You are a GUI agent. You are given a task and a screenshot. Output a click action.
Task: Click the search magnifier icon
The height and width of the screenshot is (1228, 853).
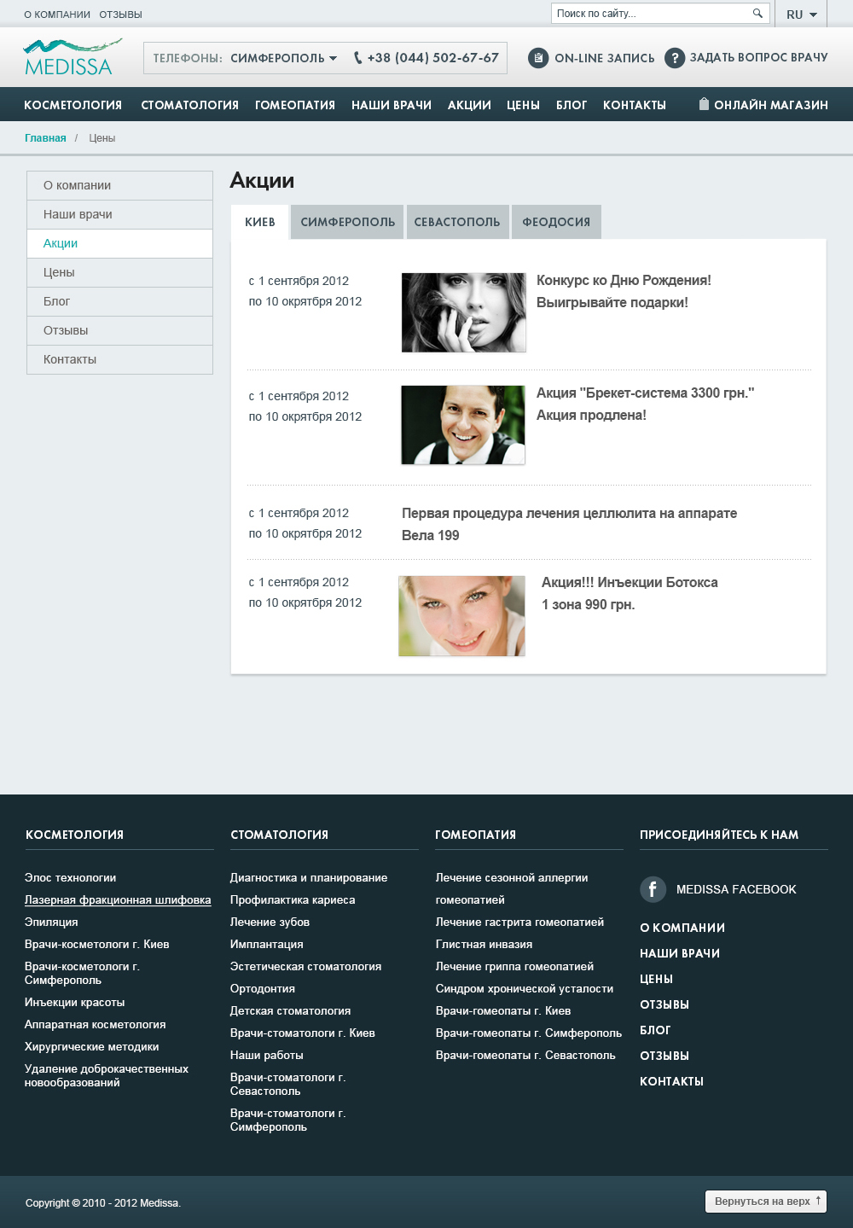tap(757, 14)
